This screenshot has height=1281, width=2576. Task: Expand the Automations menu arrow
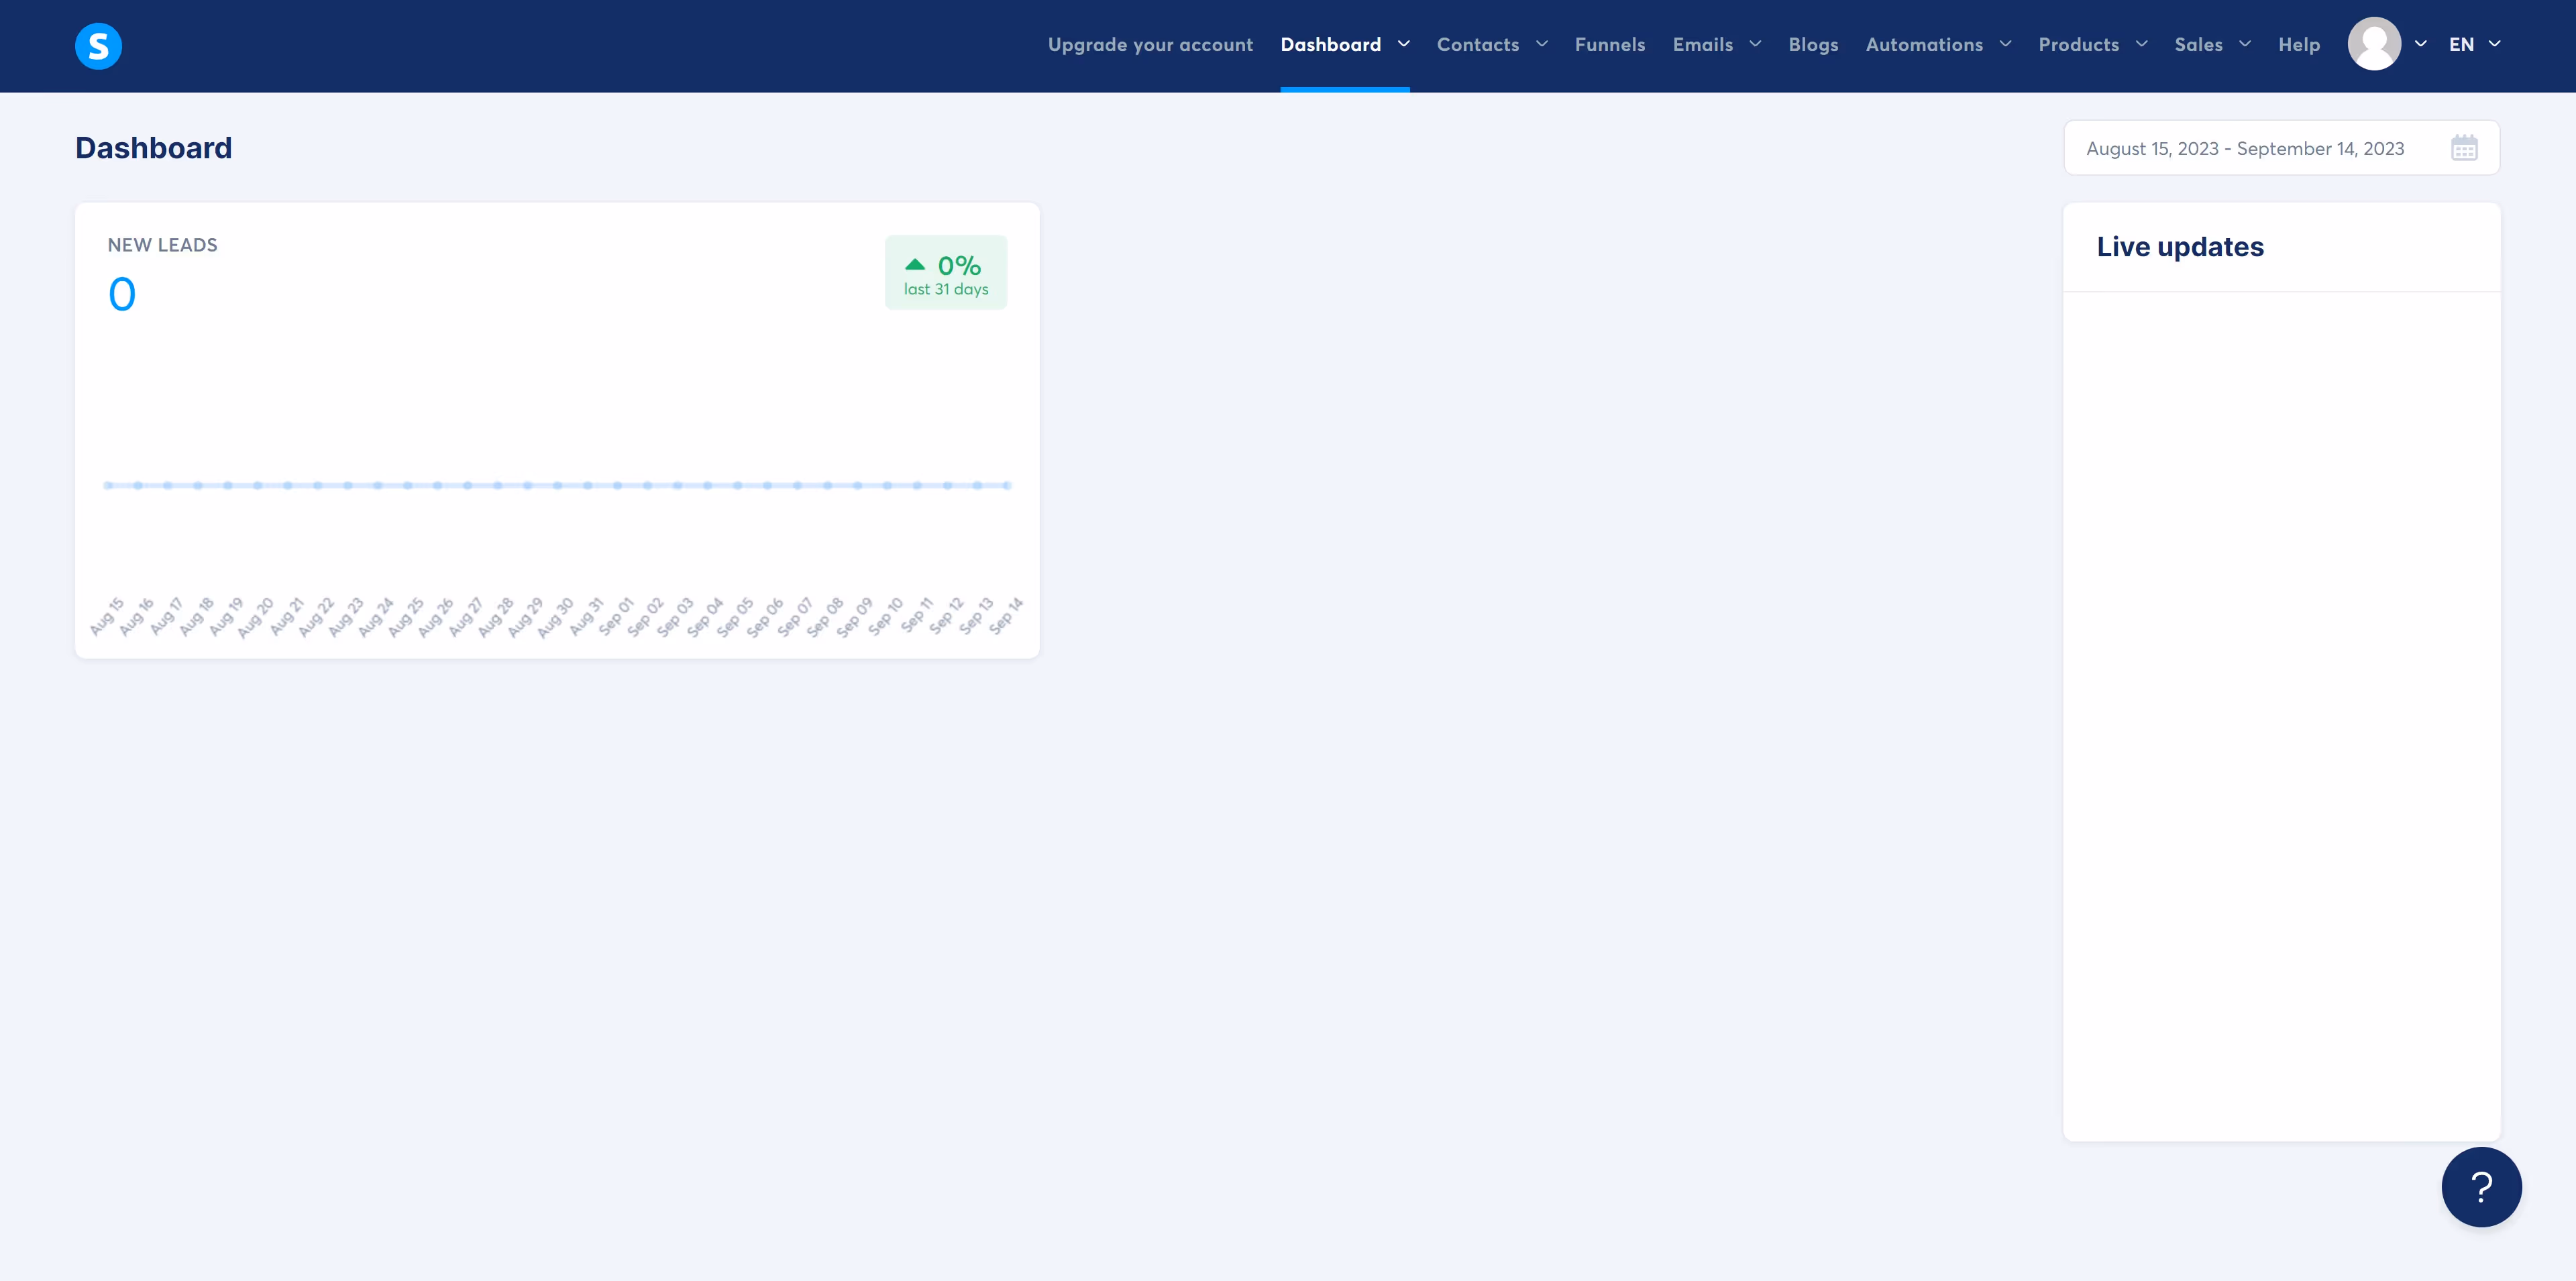2004,44
